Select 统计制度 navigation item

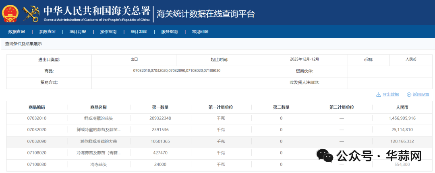click(x=139, y=32)
